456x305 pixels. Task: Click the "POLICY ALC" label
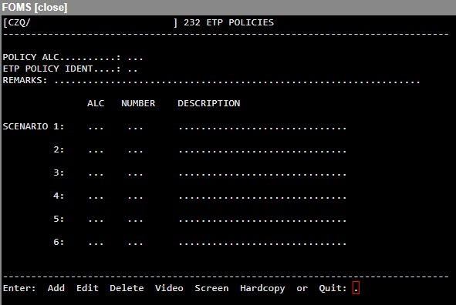[x=31, y=57]
